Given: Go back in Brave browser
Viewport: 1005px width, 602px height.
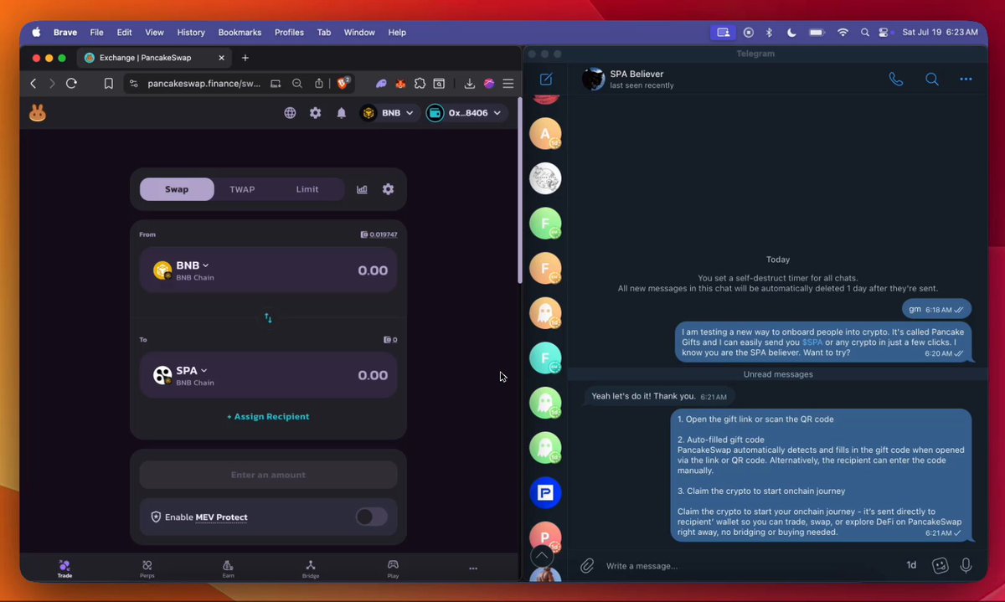Looking at the screenshot, I should click(x=33, y=84).
